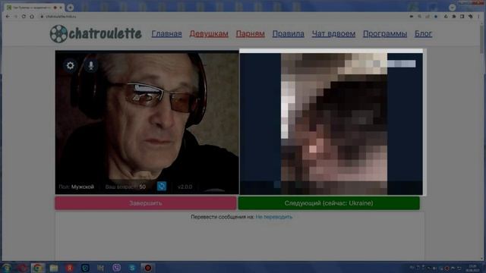Screen dimensions: 486x273
Task: Click the browser home icon
Action: [32, 17]
